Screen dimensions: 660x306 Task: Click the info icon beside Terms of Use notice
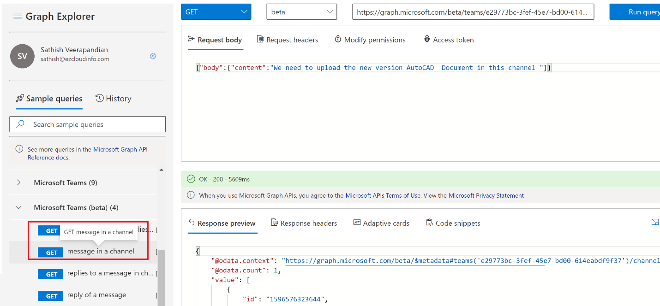click(191, 195)
